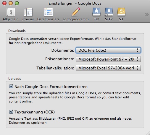Click text 'Google Docs unterstützt verschiedene Exportformate'
This screenshot has height=135, width=150.
pos(51,39)
